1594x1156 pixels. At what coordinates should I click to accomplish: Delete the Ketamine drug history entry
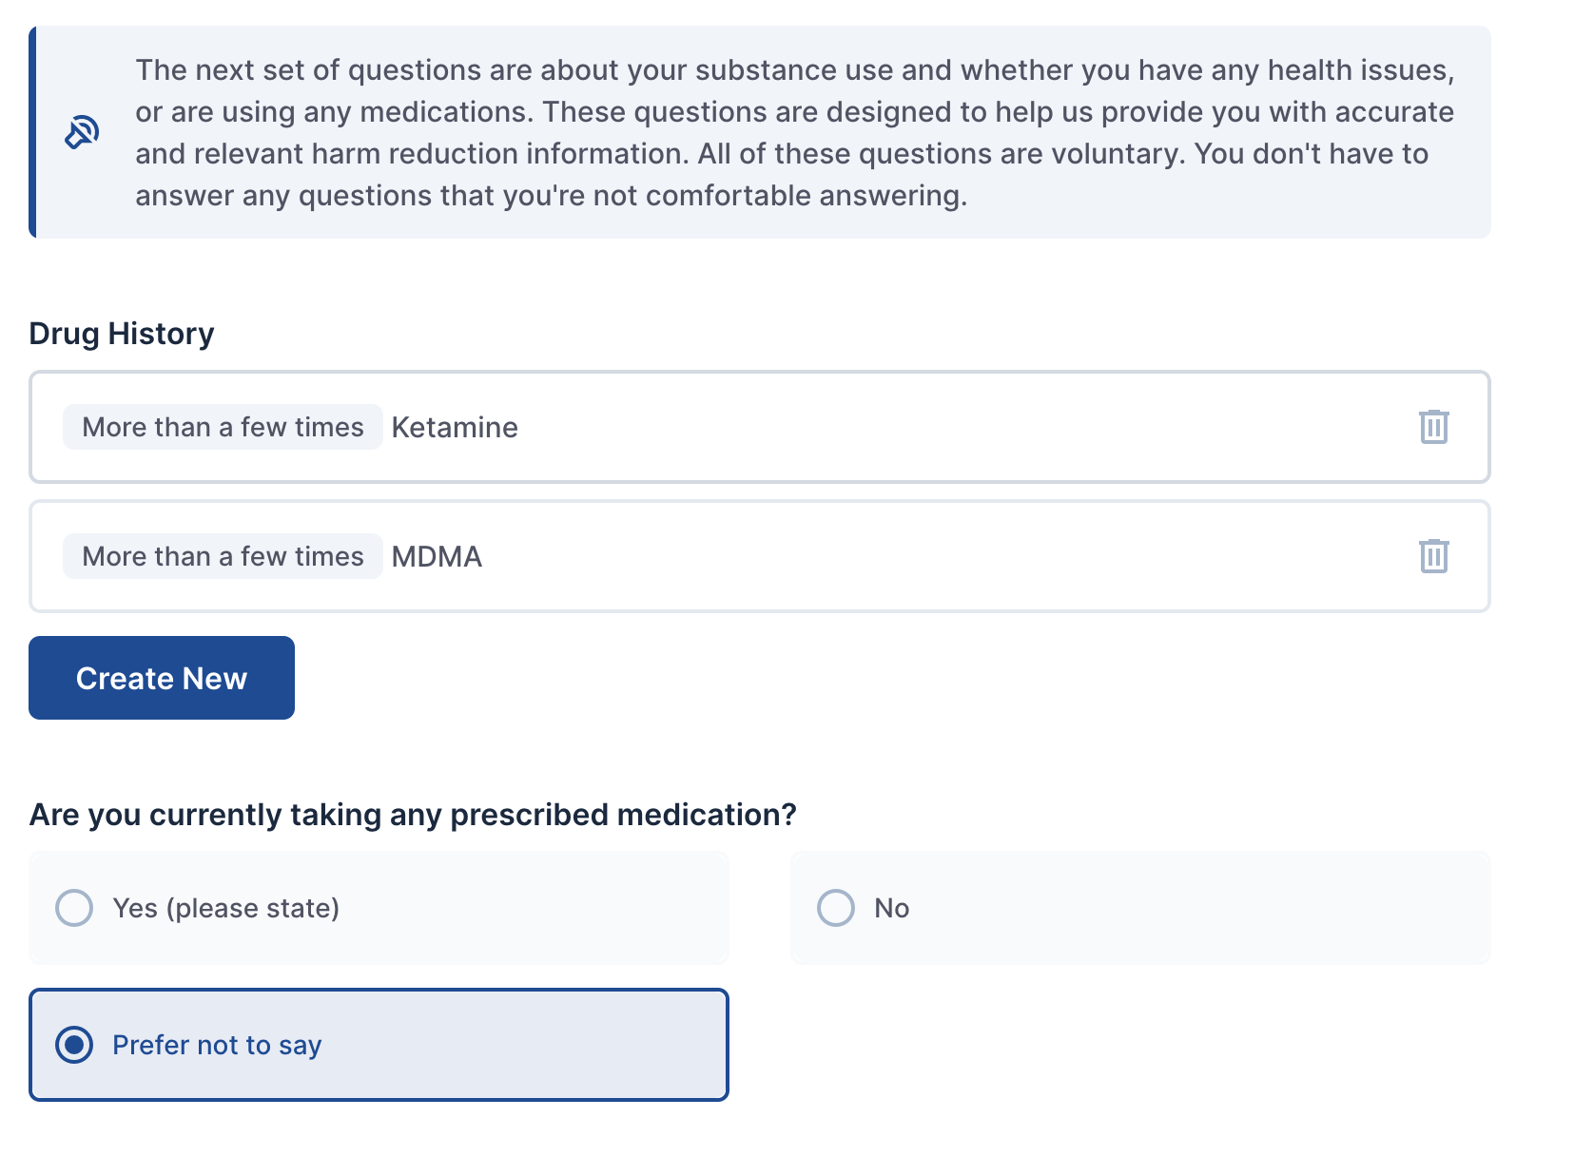(x=1433, y=427)
